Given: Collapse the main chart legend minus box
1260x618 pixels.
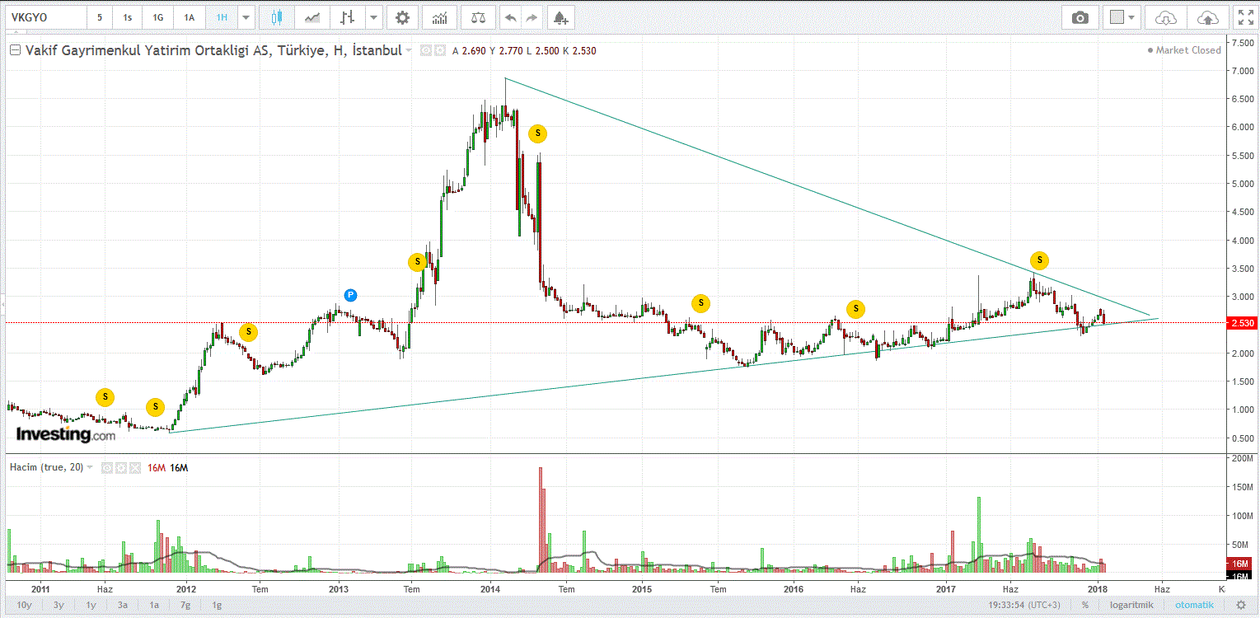Looking at the screenshot, I should (15, 50).
